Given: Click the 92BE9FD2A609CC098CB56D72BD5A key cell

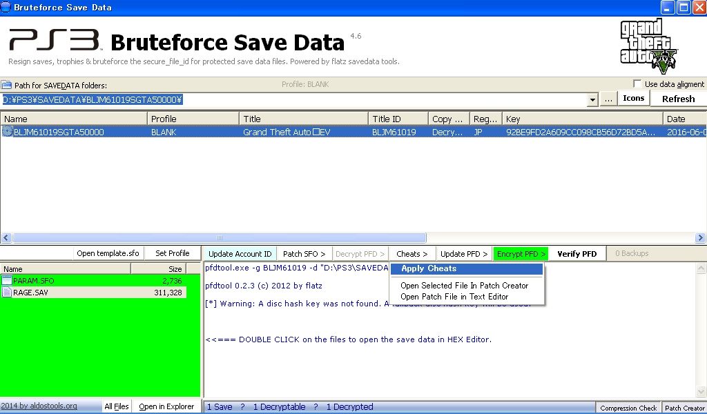Looking at the screenshot, I should 580,132.
